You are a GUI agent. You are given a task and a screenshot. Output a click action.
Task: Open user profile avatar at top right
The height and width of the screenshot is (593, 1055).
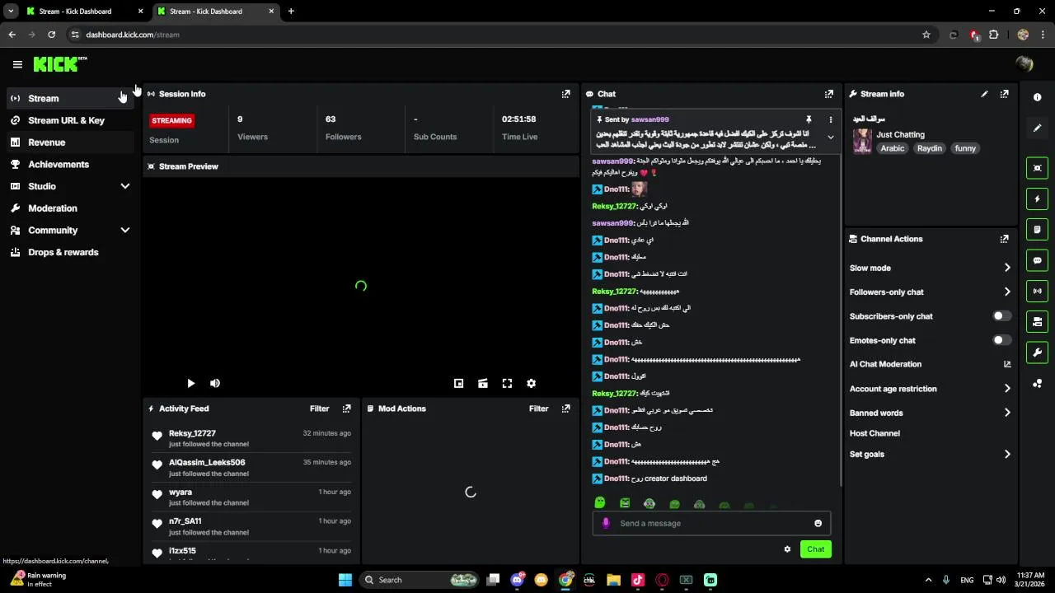(1025, 64)
